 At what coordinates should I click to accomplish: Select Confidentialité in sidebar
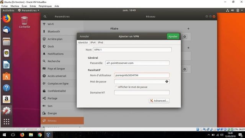click(62, 91)
